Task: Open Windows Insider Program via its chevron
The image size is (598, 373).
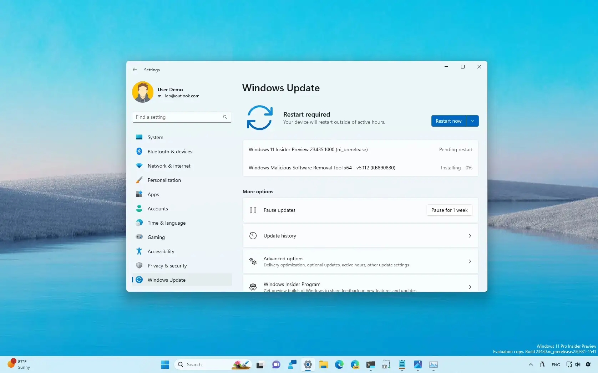Action: [470, 287]
